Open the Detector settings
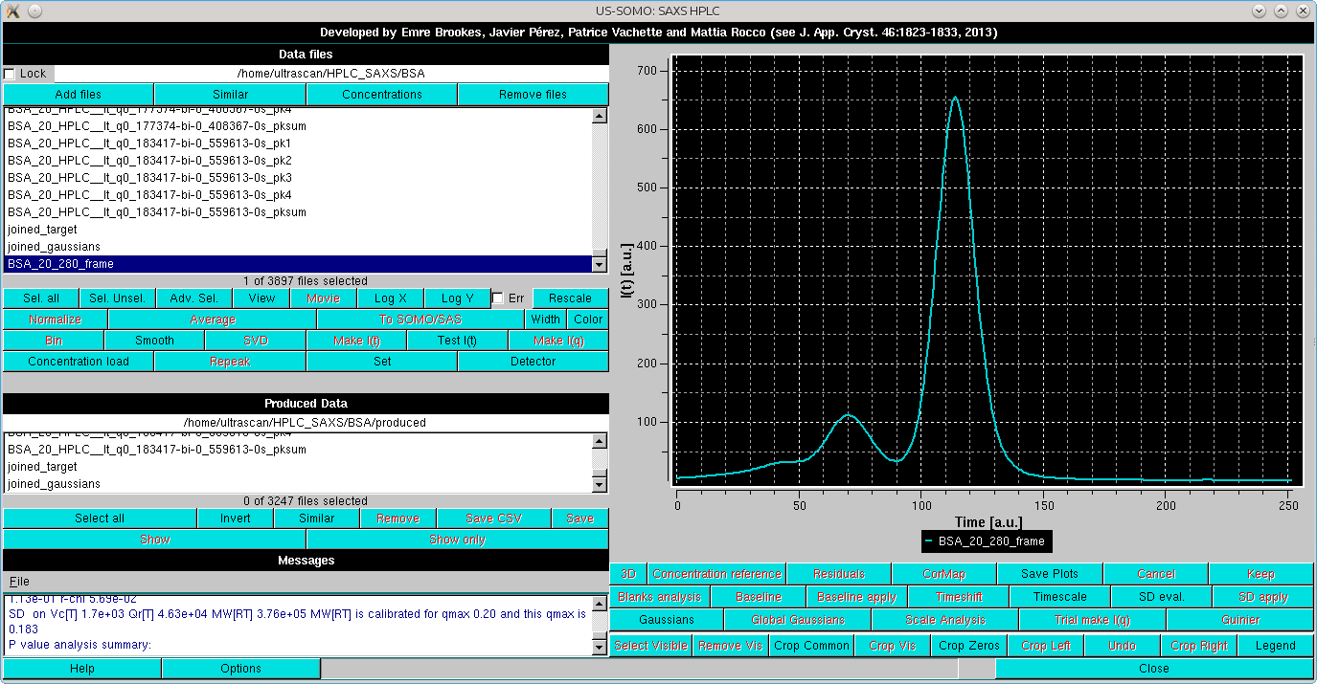Screen dimensions: 1317x684 533,362
